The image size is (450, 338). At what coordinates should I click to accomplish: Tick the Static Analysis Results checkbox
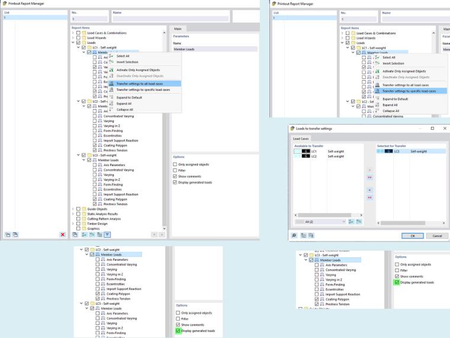coord(78,214)
